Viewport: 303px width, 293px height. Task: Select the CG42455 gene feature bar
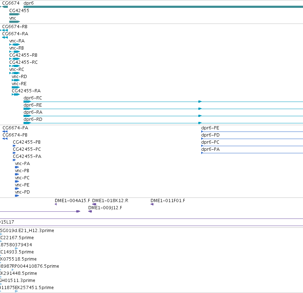point(15,14)
